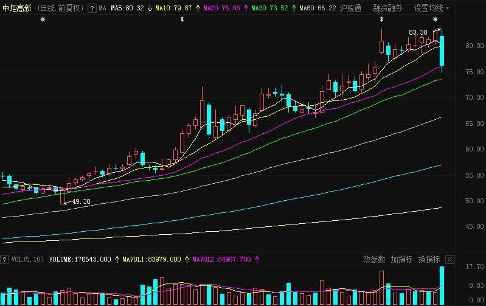Select the last large cyan candlestick
Screen dimensions: 486x306
[442, 51]
